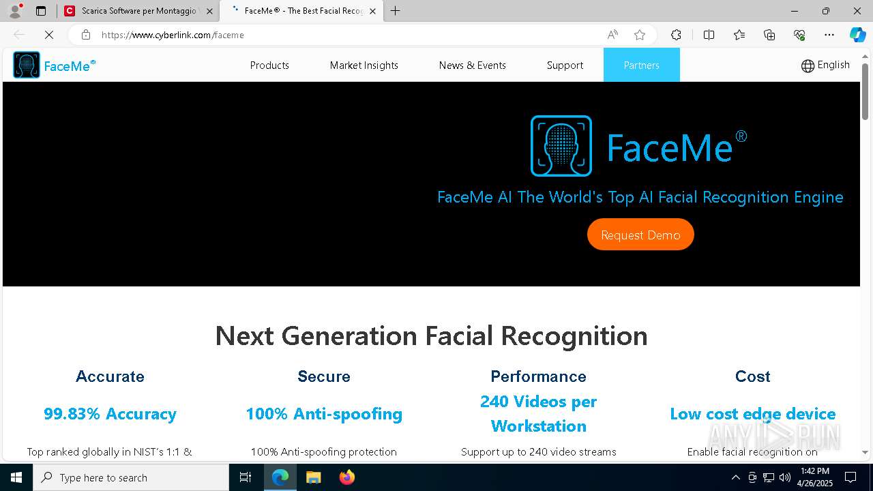The width and height of the screenshot is (873, 491).
Task: Open Task View on the taskbar
Action: (x=246, y=477)
